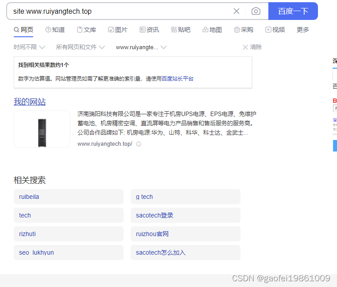
Task: Search related term sacotech怎么加入
Action: tap(186, 252)
